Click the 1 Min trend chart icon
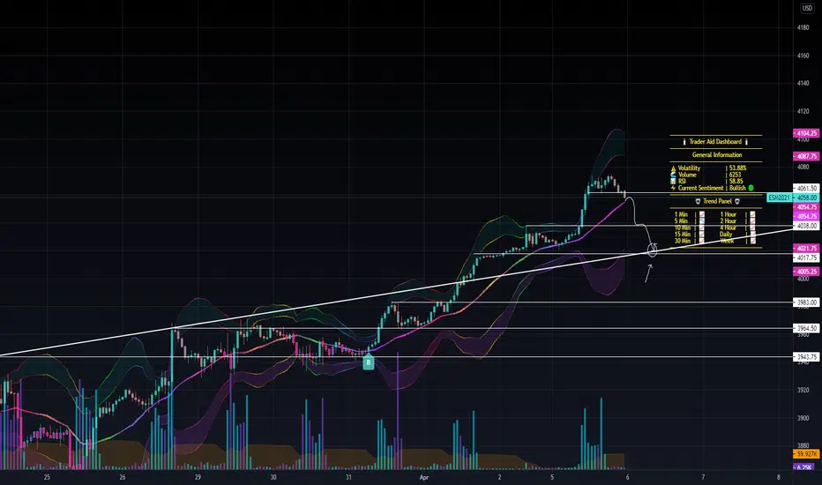Screen dimensions: 822x485 [702, 214]
